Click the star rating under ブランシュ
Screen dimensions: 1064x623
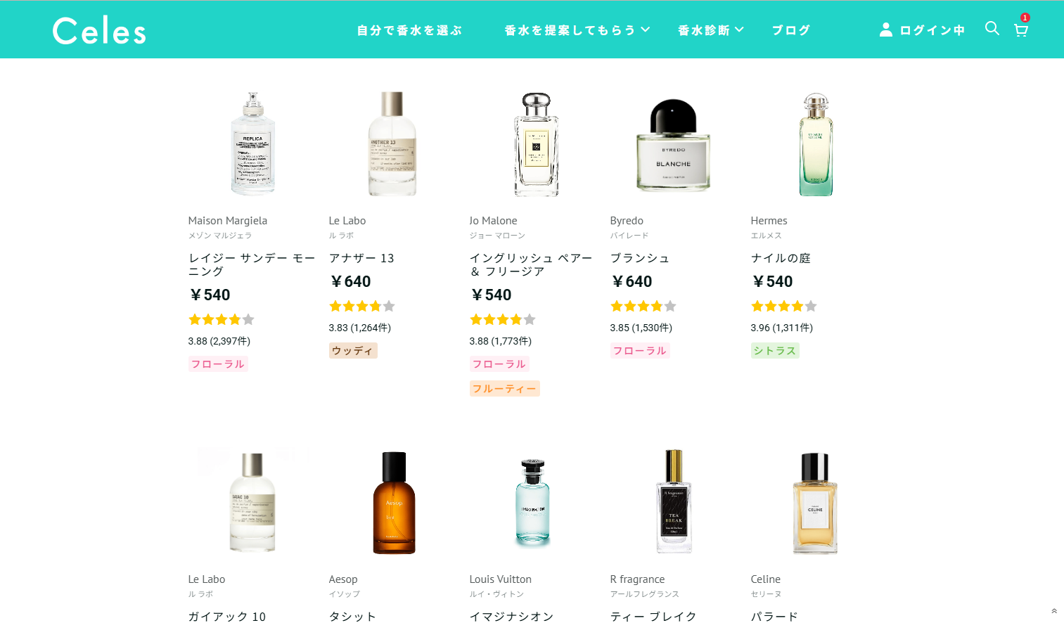[x=643, y=306]
